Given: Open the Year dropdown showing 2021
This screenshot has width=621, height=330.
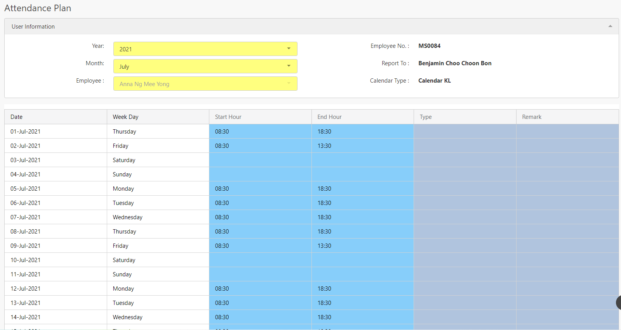Looking at the screenshot, I should point(205,49).
